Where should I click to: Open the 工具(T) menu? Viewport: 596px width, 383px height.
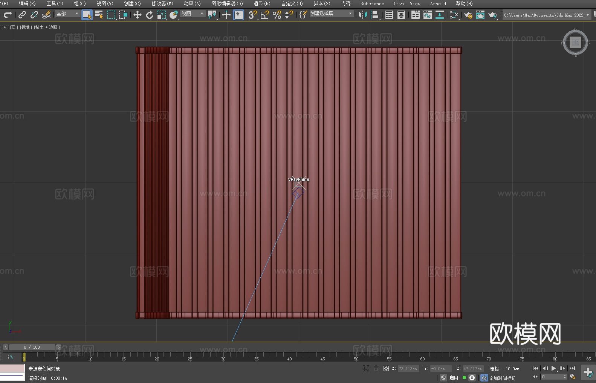(55, 3)
